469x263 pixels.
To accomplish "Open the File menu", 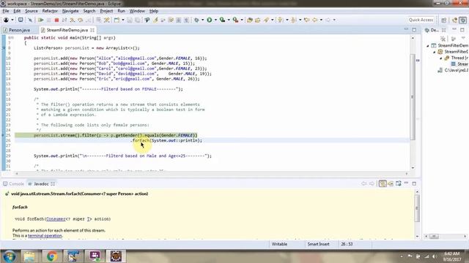I will 6,11.
